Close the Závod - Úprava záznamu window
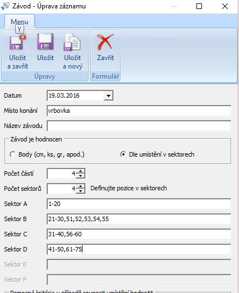 coord(225,6)
